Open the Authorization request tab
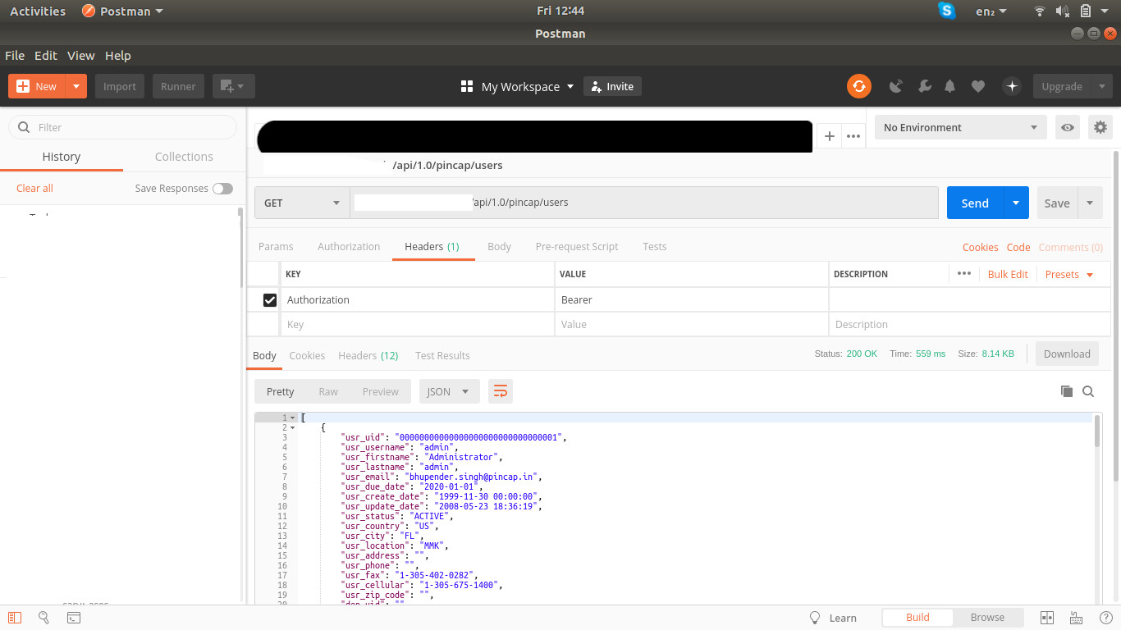 click(349, 246)
